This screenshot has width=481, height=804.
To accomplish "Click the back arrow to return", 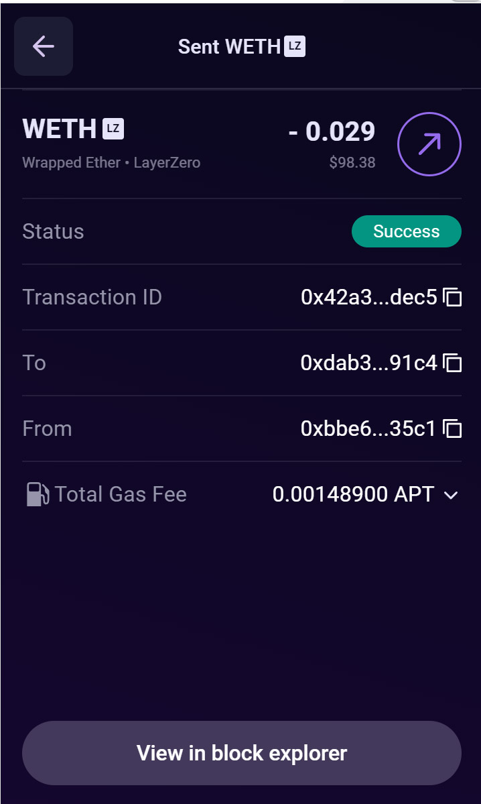I will coord(43,46).
